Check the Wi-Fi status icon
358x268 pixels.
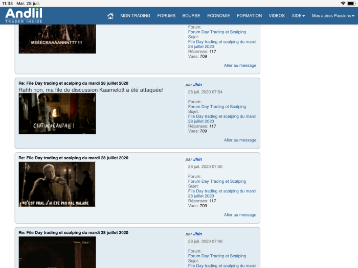coord(343,4)
